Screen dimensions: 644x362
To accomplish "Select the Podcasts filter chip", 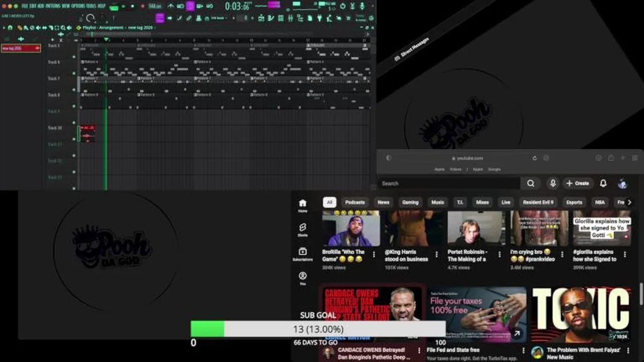I will point(355,202).
